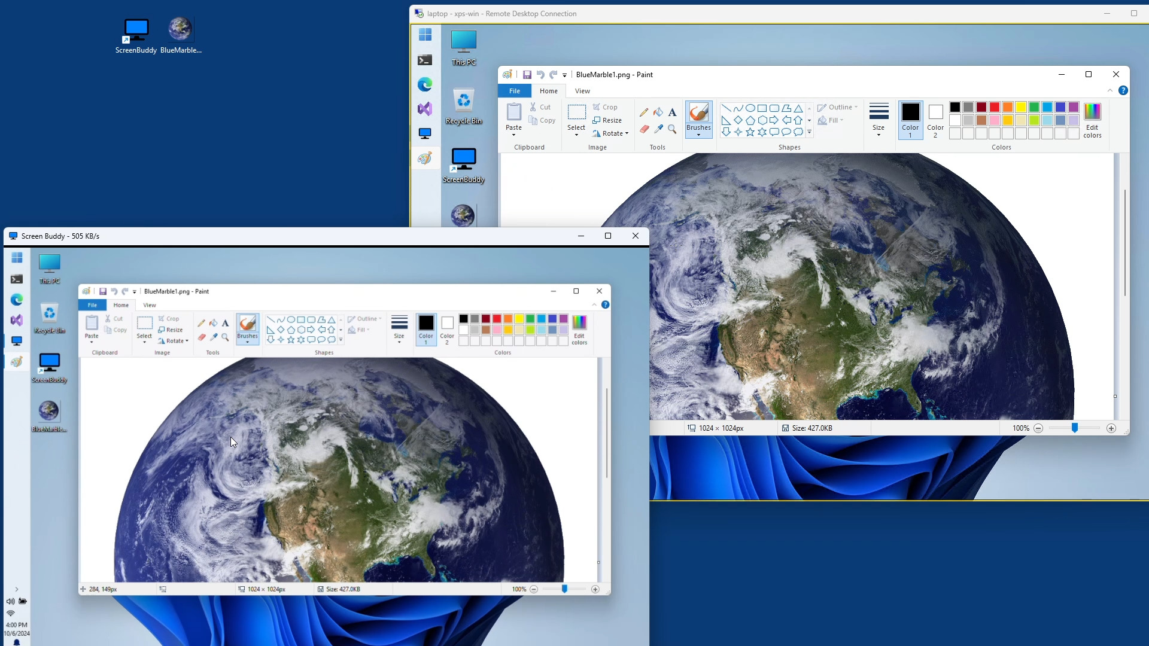The height and width of the screenshot is (646, 1149).
Task: Toggle Color 2 in Screen Buddy Paint
Action: (x=447, y=330)
